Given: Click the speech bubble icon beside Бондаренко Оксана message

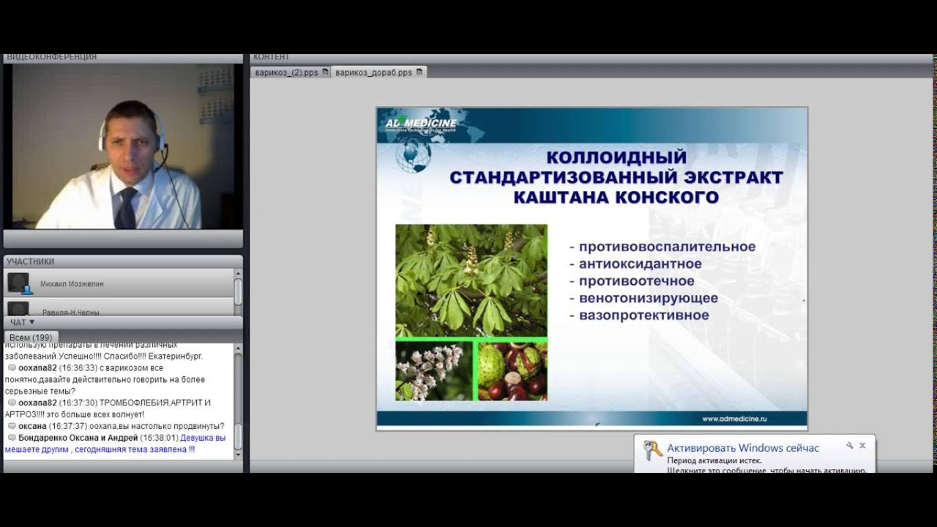Looking at the screenshot, I should [x=12, y=438].
